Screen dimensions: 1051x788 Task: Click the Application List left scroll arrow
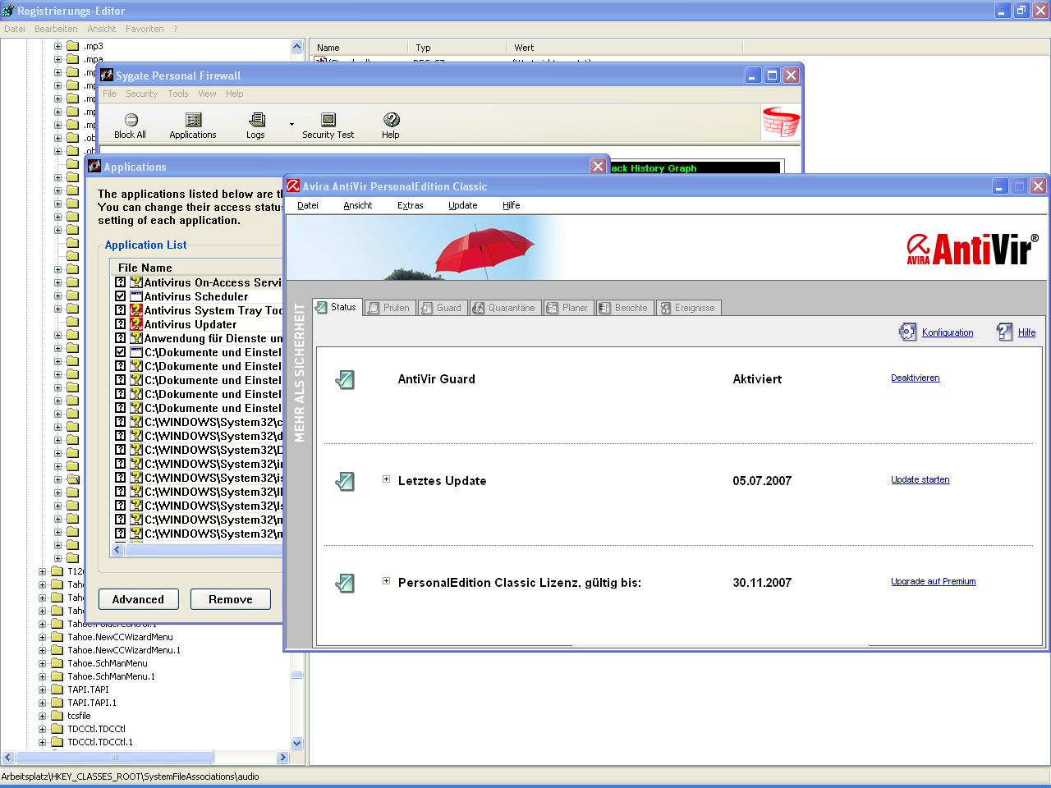tap(117, 550)
